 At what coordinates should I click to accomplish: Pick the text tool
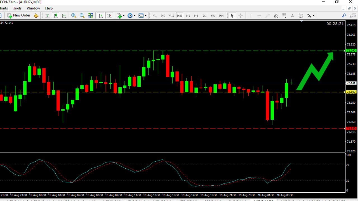[293, 16]
